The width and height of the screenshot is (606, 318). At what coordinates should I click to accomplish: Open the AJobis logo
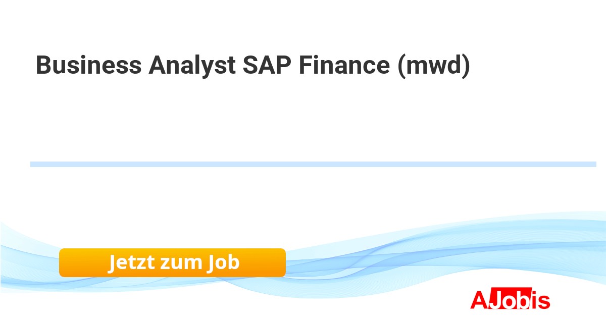510,300
